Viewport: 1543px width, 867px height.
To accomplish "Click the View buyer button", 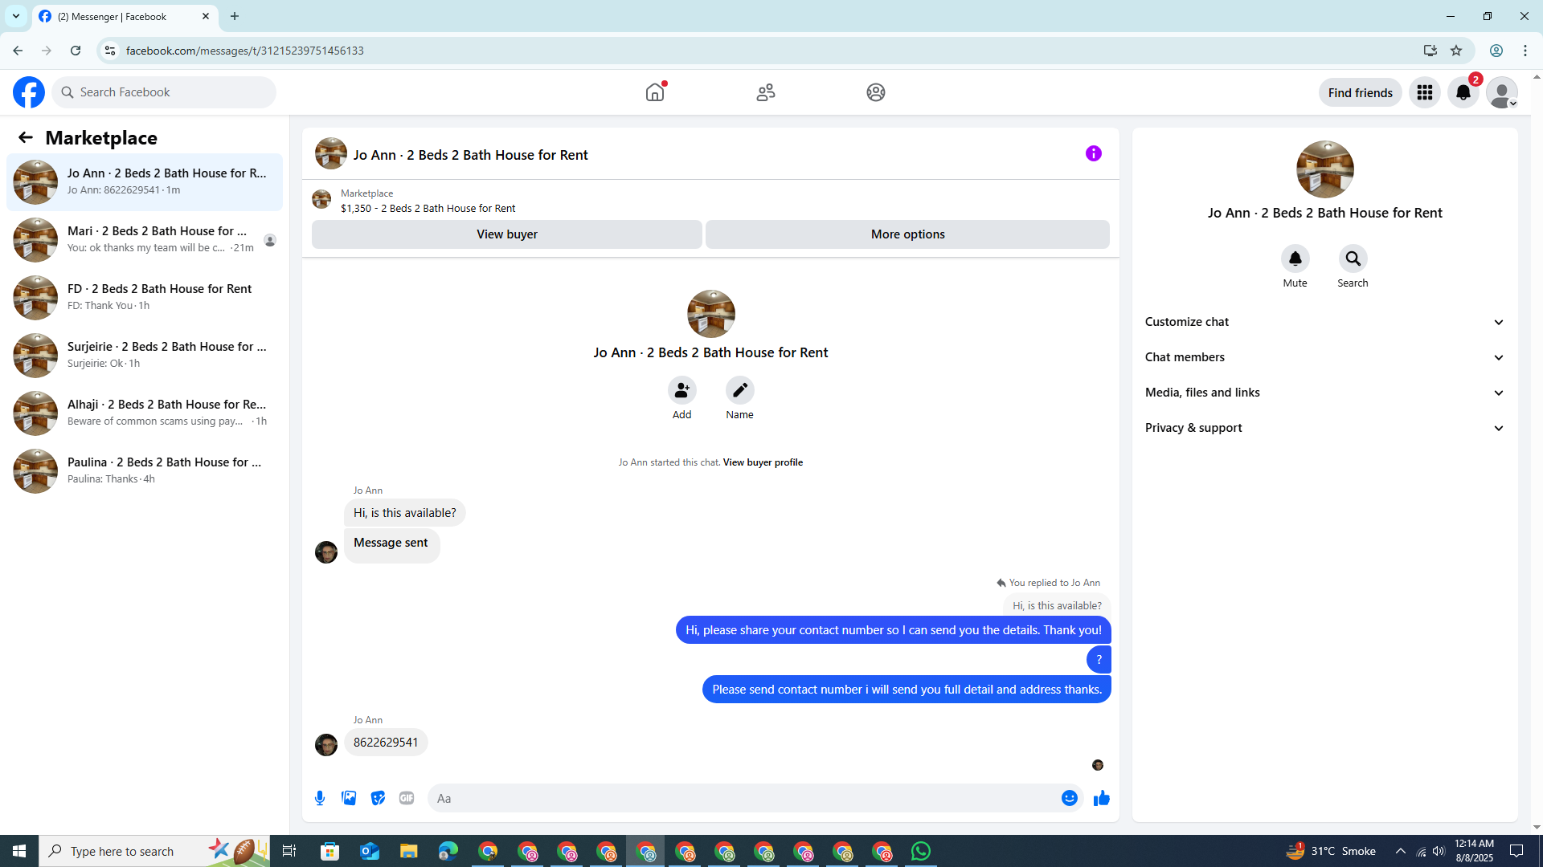I will pyautogui.click(x=506, y=234).
